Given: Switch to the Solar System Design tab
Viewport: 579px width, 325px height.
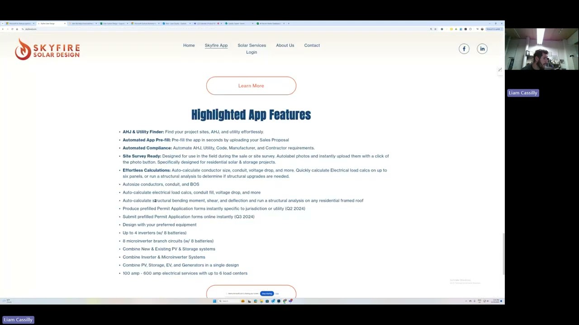Looking at the screenshot, I should (x=114, y=23).
